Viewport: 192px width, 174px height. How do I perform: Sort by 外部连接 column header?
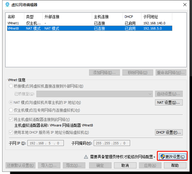coord(67,17)
